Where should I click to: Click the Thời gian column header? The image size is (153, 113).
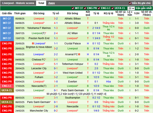coord(20,13)
